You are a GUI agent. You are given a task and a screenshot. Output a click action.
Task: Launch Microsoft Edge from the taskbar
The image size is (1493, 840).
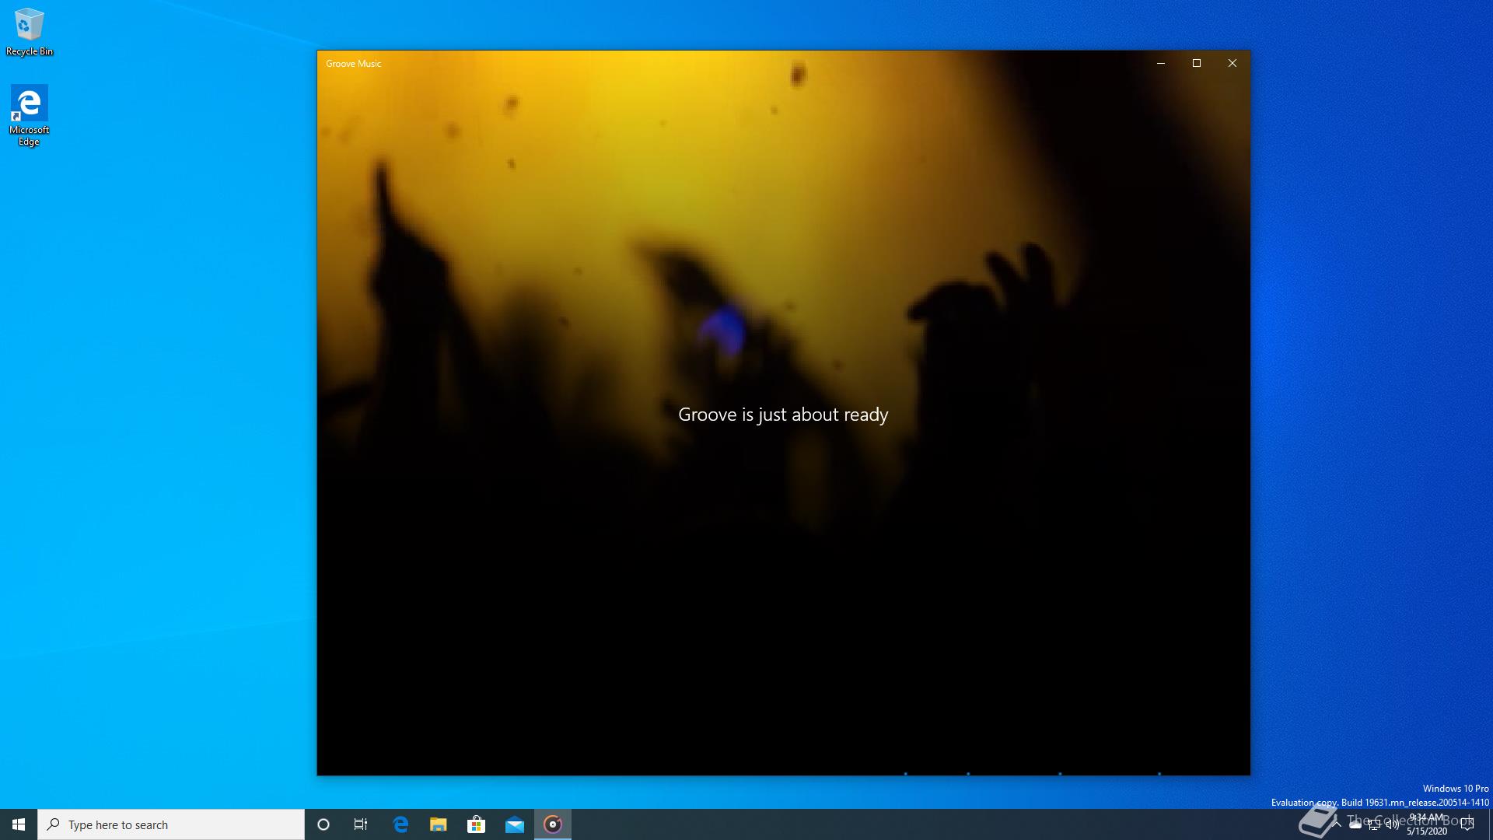click(400, 824)
